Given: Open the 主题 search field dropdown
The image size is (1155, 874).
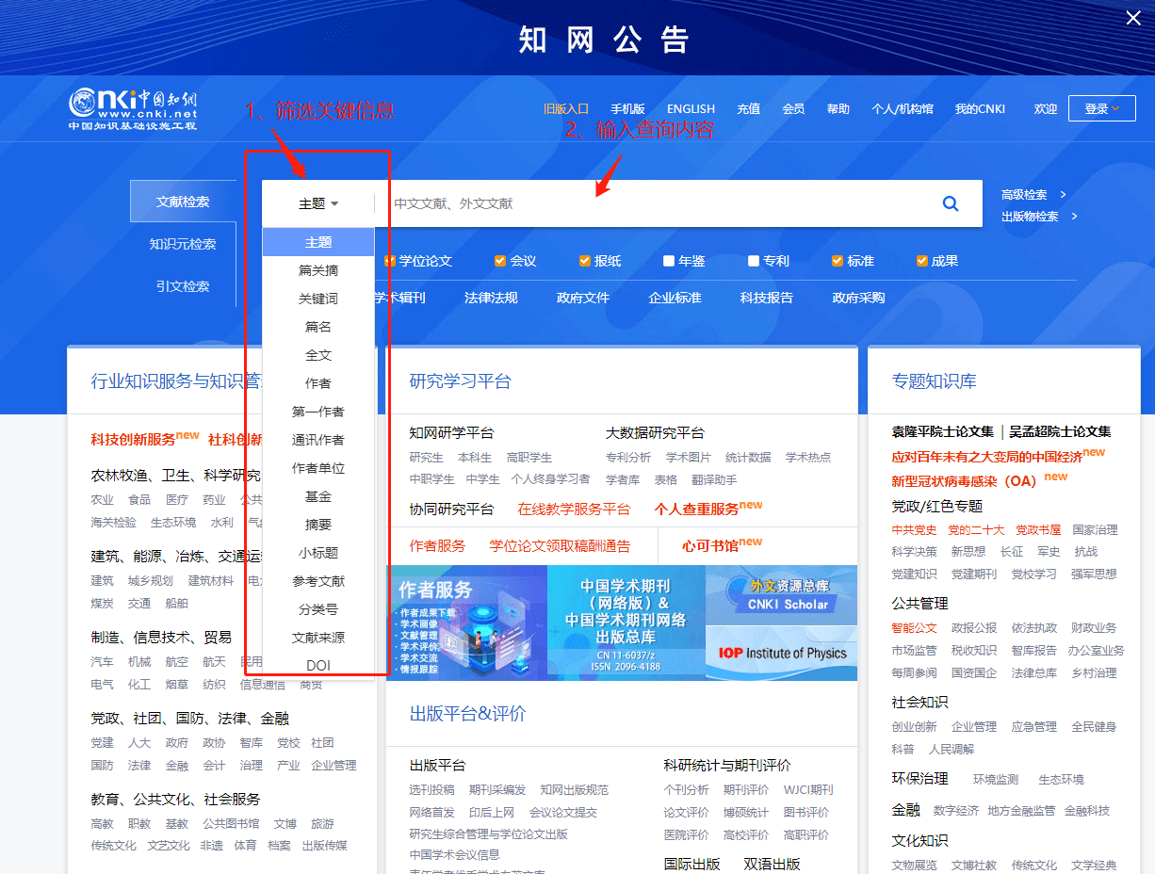Looking at the screenshot, I should tap(318, 203).
